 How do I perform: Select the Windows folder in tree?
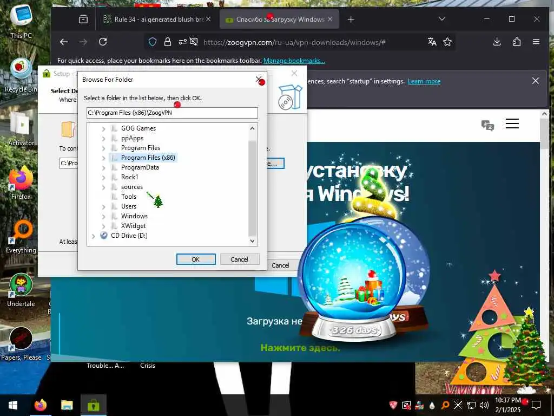(134, 216)
